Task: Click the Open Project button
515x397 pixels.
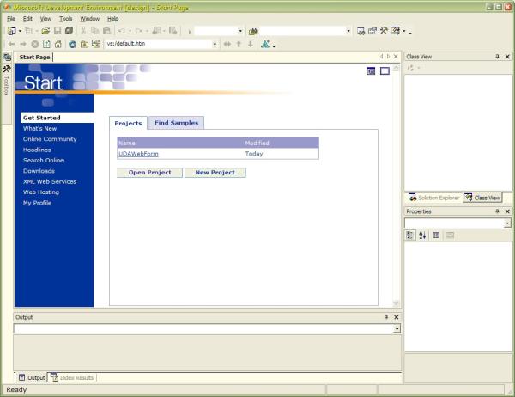Action: tap(149, 173)
